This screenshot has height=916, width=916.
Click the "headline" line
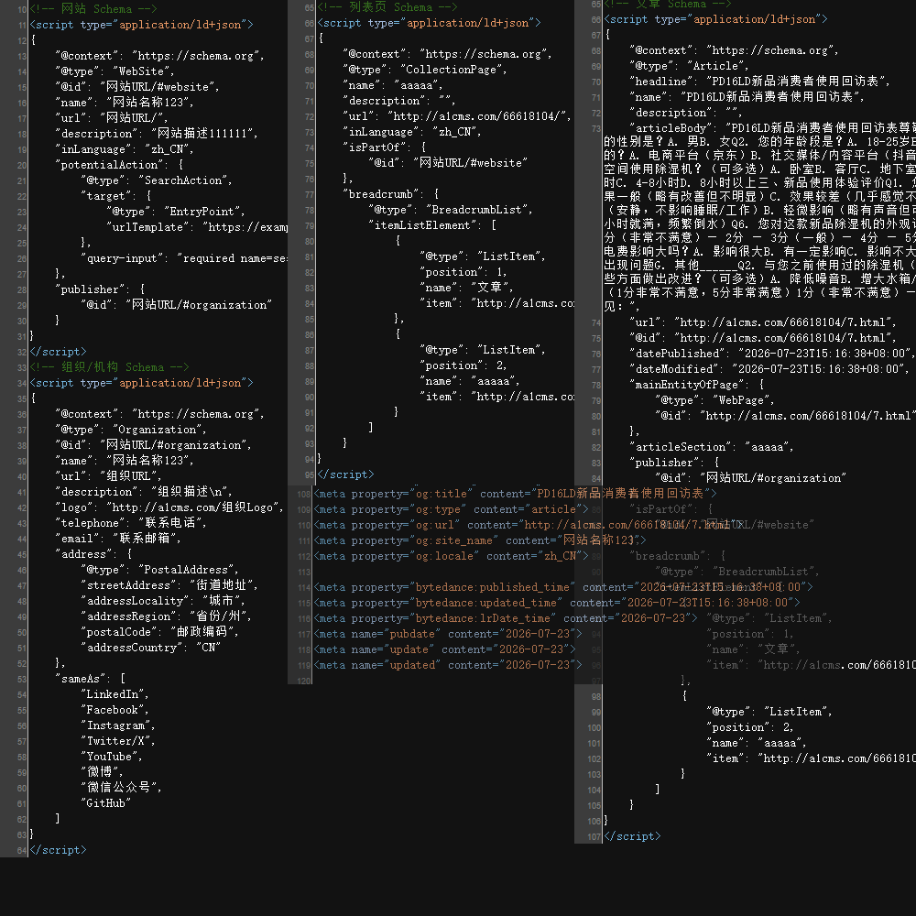point(760,82)
